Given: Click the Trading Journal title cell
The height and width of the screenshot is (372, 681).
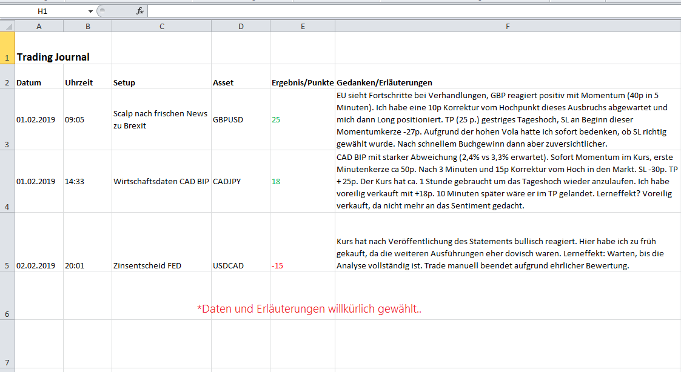Looking at the screenshot, I should (x=53, y=57).
